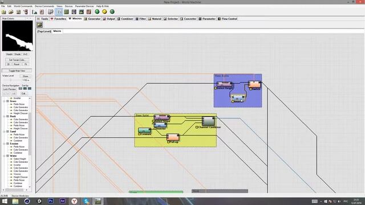Click the Open World file toolbar icon
This screenshot has width=365, height=205.
pos(11,11)
